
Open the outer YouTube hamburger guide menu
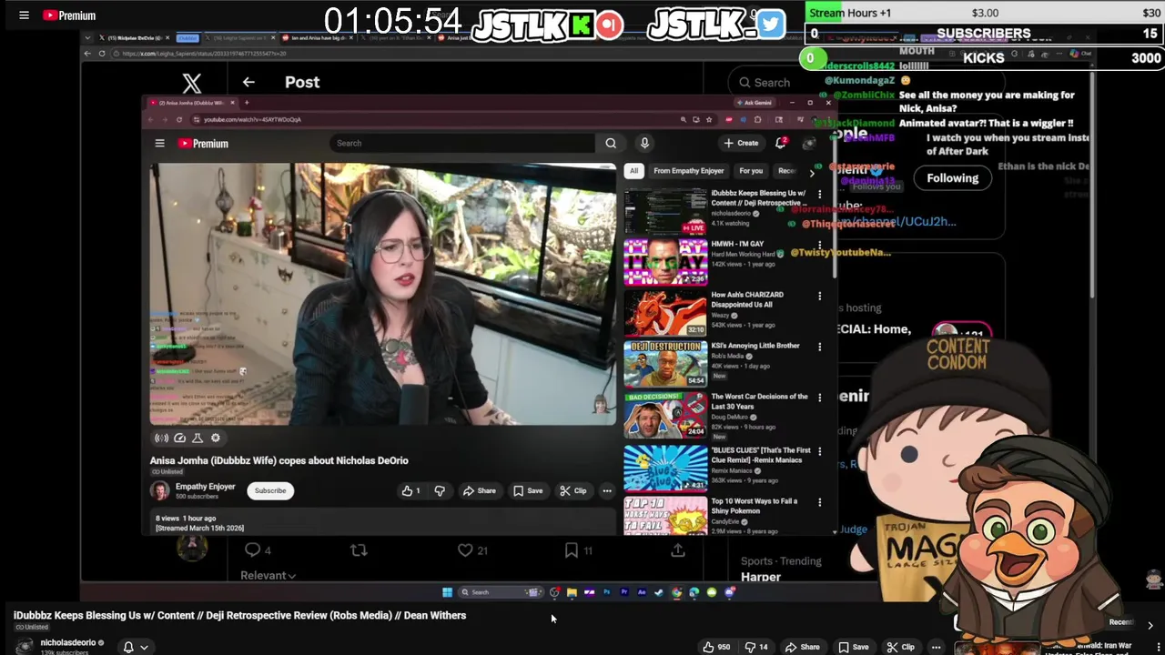click(x=24, y=15)
